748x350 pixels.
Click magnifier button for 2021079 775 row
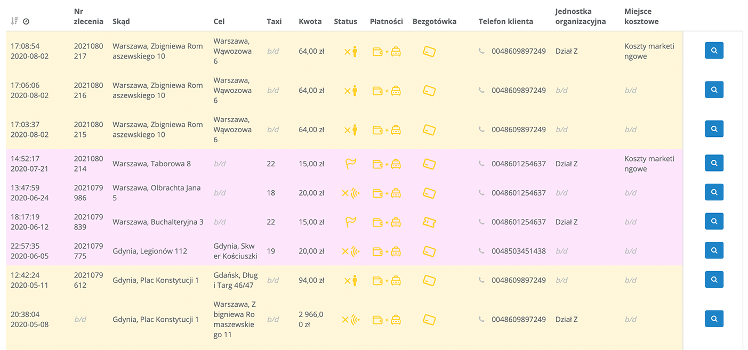[x=714, y=250]
